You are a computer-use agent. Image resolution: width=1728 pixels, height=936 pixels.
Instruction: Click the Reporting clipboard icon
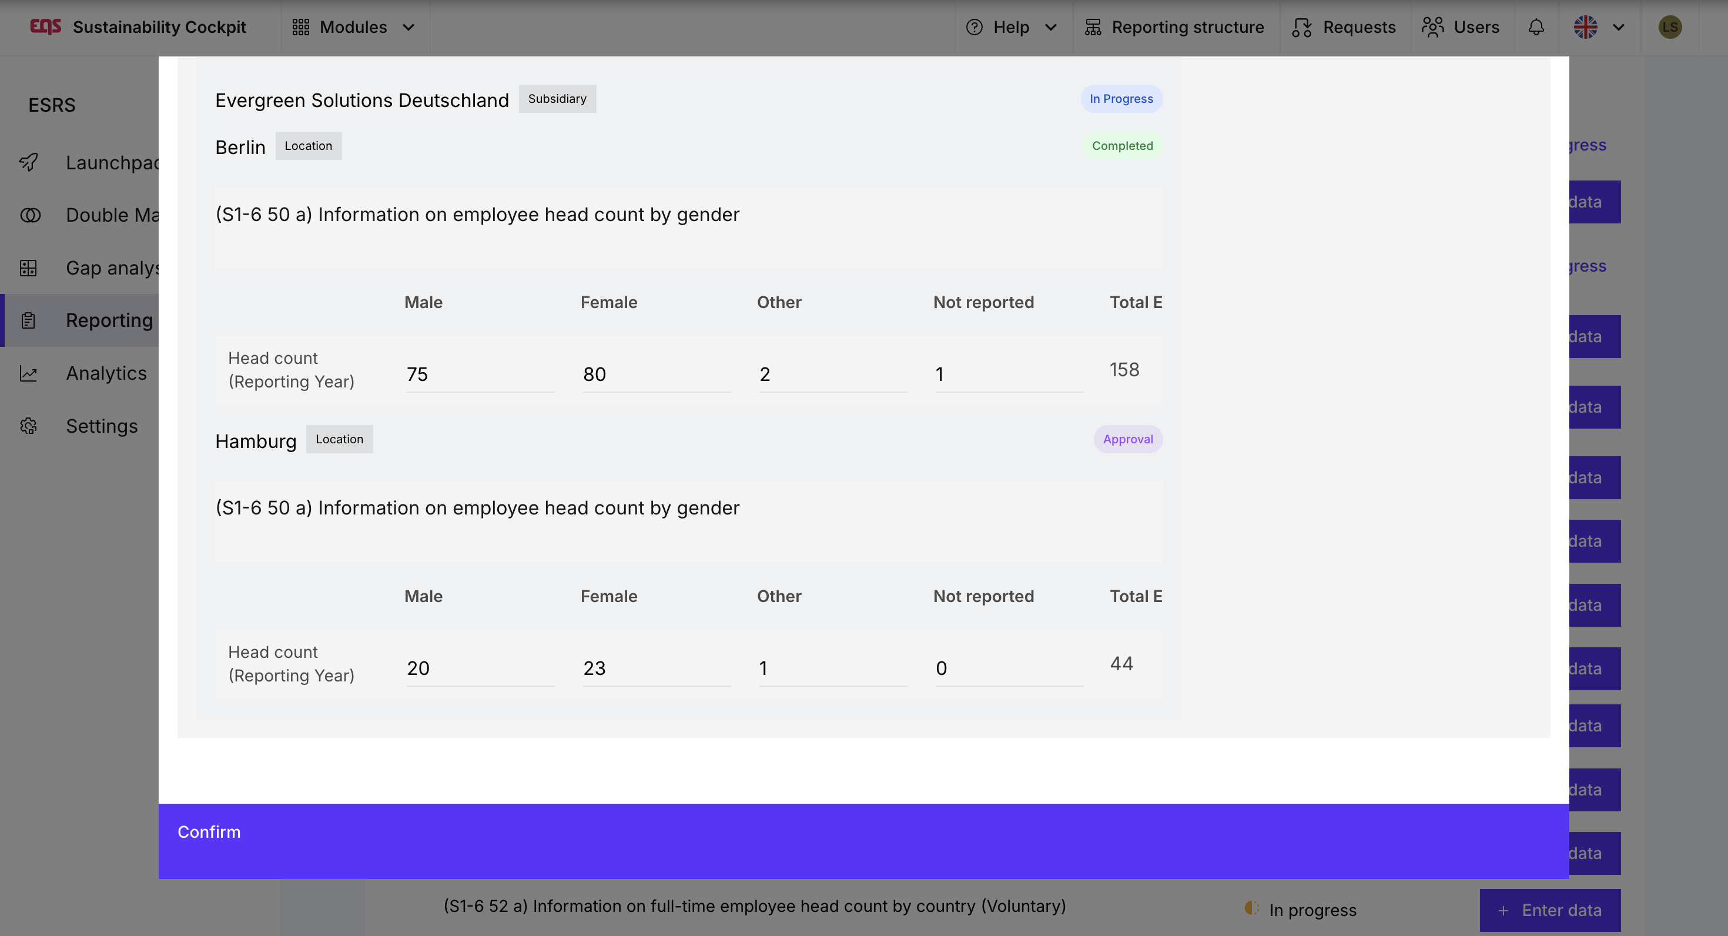click(28, 321)
